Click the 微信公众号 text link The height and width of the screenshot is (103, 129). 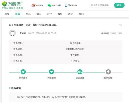56,5
